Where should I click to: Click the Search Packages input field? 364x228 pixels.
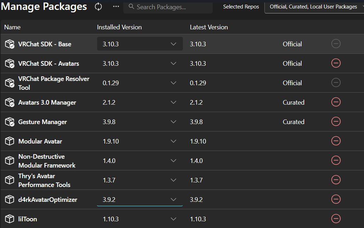(168, 7)
